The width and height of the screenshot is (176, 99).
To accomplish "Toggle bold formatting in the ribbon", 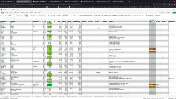I will click(x=26, y=15).
